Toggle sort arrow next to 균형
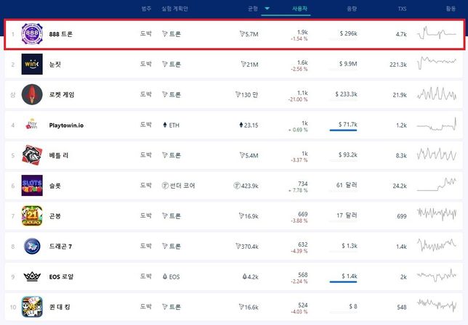Screen dimensions: 468x325 [267, 9]
